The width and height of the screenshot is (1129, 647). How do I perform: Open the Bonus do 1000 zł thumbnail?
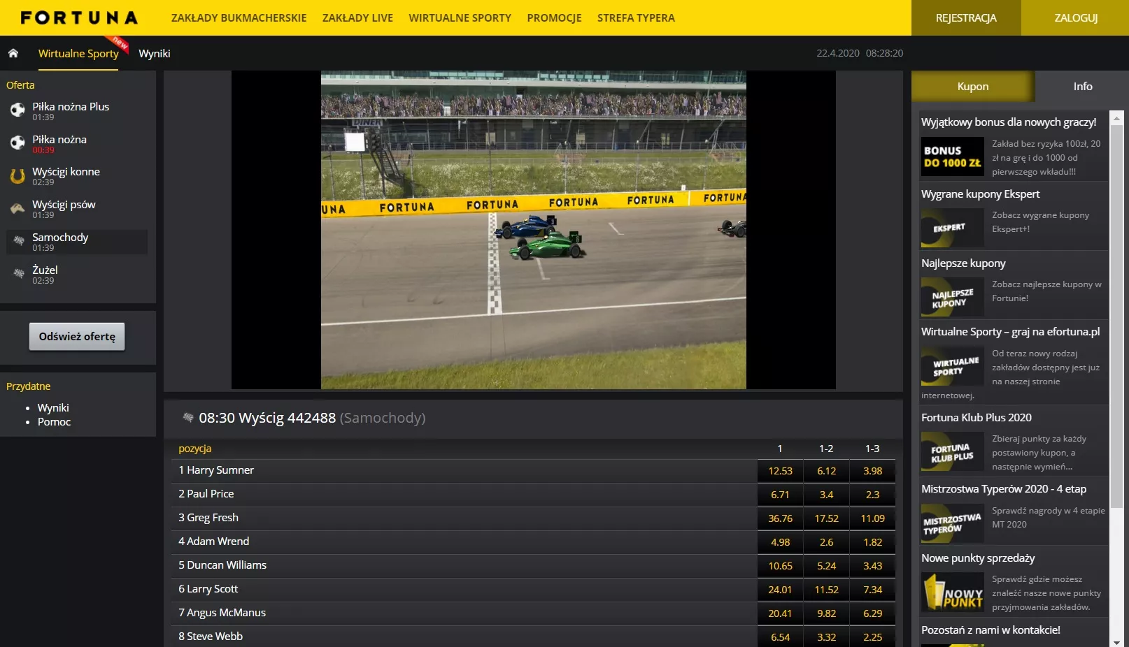pyautogui.click(x=952, y=157)
